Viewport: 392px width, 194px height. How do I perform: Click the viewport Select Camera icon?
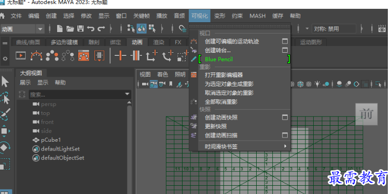tap(145, 84)
